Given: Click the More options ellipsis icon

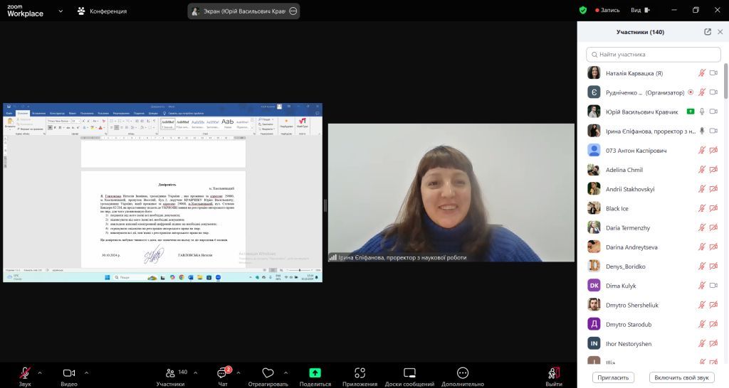Looking at the screenshot, I should 463,372.
